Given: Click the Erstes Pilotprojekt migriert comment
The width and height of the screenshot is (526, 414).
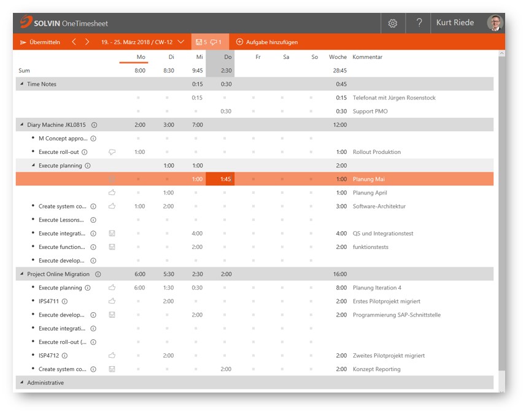Looking at the screenshot, I should tap(387, 301).
